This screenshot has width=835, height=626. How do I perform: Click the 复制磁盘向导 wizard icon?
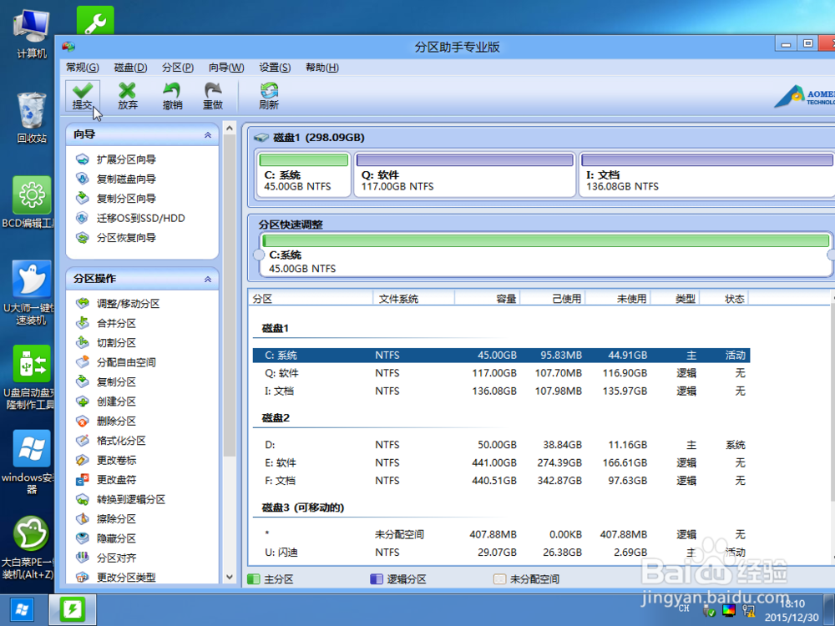(81, 179)
